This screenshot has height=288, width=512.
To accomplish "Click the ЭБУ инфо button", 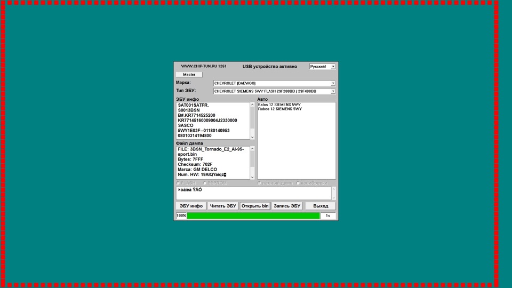I will [x=191, y=206].
